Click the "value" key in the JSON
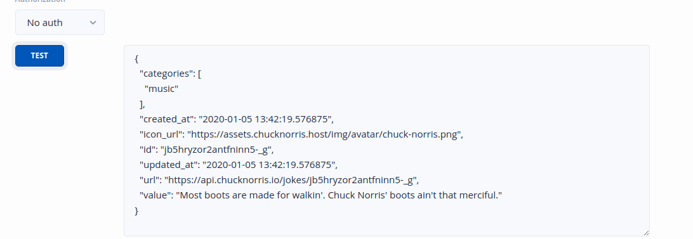 (155, 195)
